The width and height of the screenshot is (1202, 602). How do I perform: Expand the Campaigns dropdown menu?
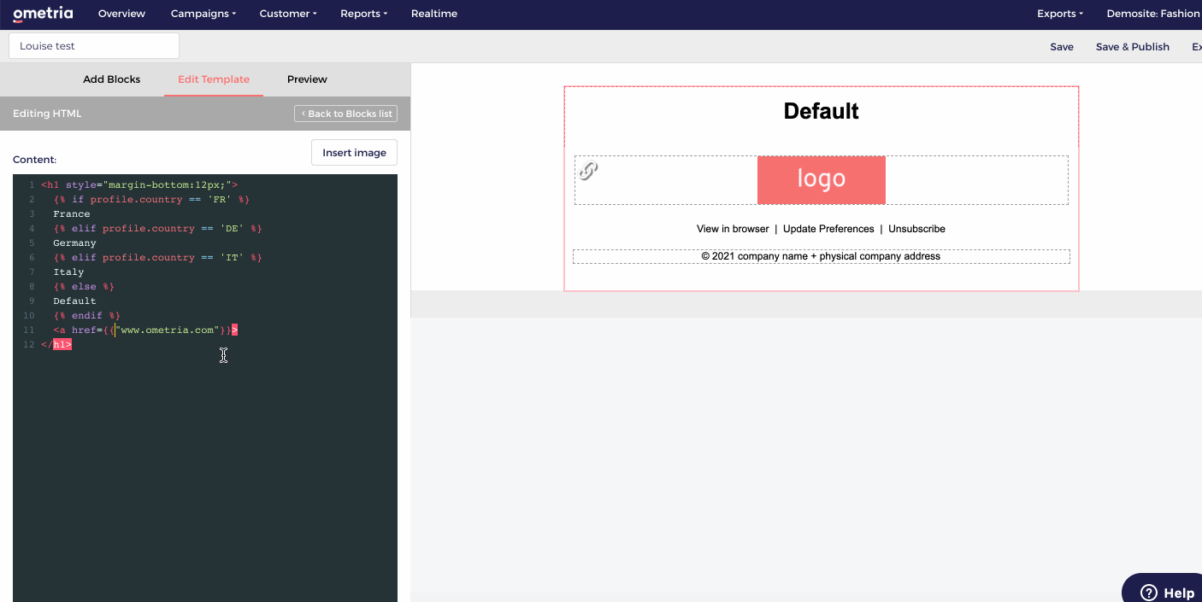[203, 14]
